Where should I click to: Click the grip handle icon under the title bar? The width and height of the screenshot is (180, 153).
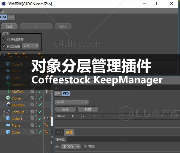2,11
